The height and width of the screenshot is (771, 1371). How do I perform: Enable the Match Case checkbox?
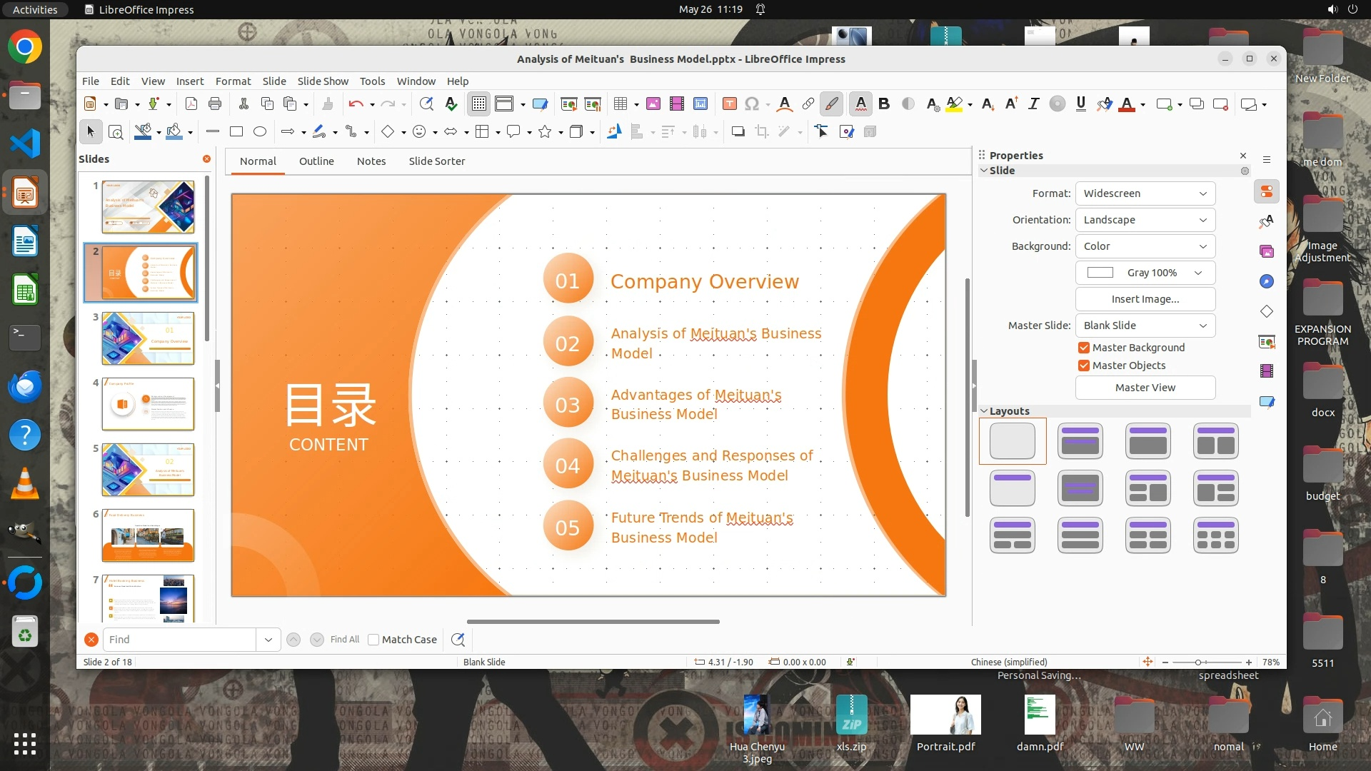[x=373, y=640]
